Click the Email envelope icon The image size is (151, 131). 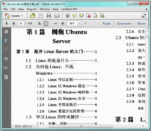pyautogui.click(x=57, y=16)
